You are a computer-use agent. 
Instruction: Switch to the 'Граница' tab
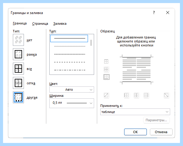coord(20,24)
